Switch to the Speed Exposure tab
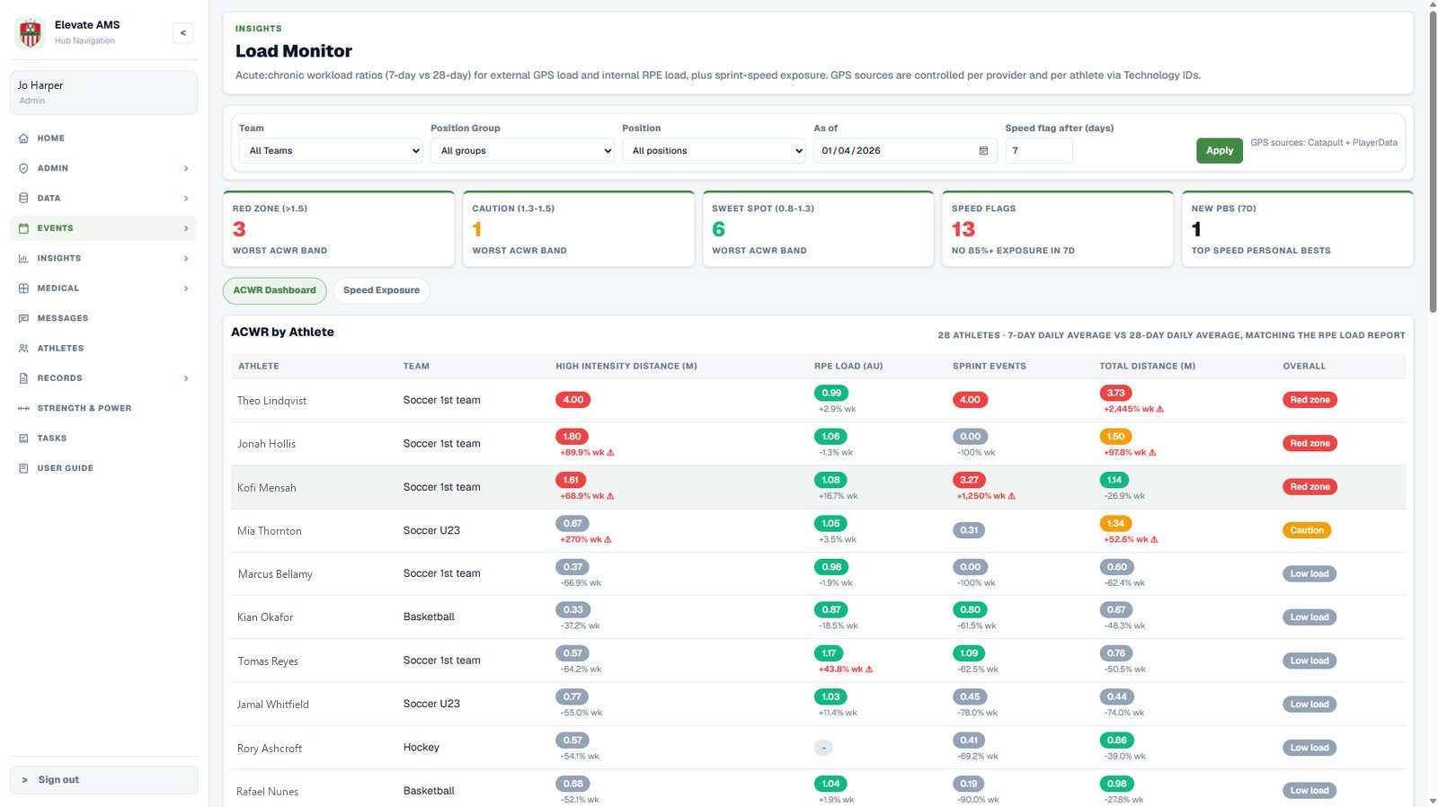This screenshot has width=1438, height=807. 381,290
